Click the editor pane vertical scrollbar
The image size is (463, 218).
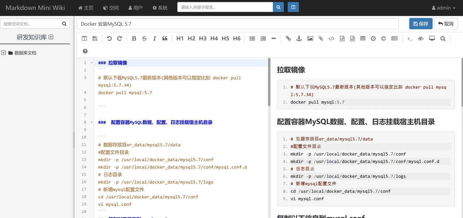coord(269,82)
